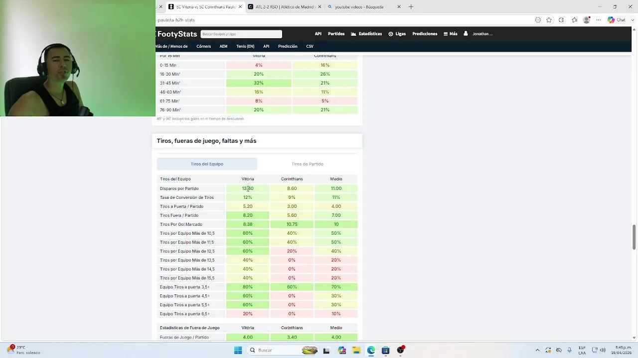Show hidden system tray icons
Viewport: 638px width, 358px height.
pos(537,350)
